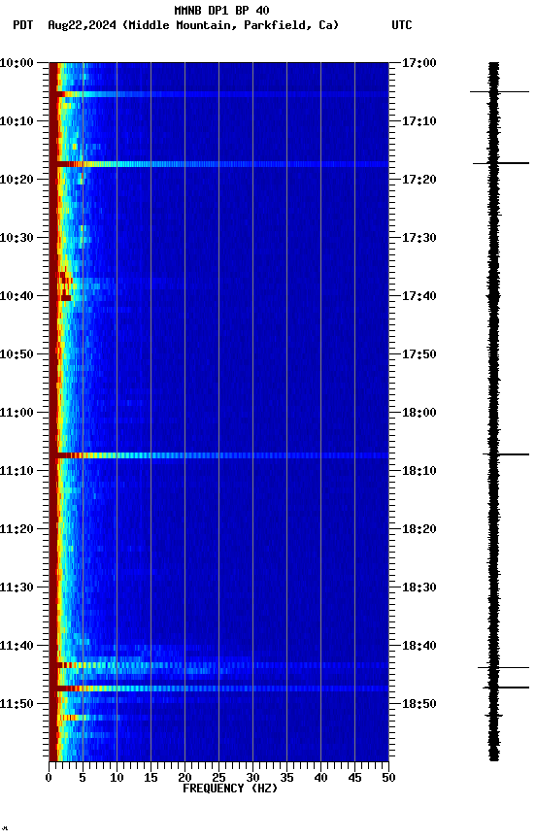Click the 18:00 UTC time label
Viewport: 536px width, 839px height.
point(419,413)
